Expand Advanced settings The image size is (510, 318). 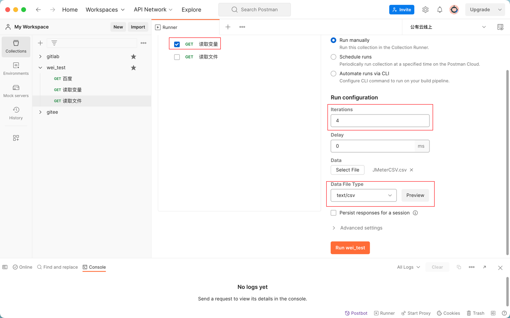point(357,228)
